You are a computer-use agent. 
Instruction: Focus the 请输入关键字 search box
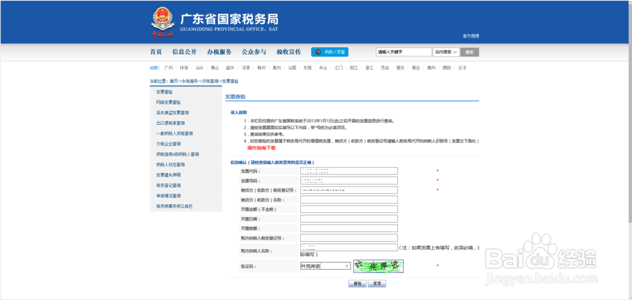point(404,52)
